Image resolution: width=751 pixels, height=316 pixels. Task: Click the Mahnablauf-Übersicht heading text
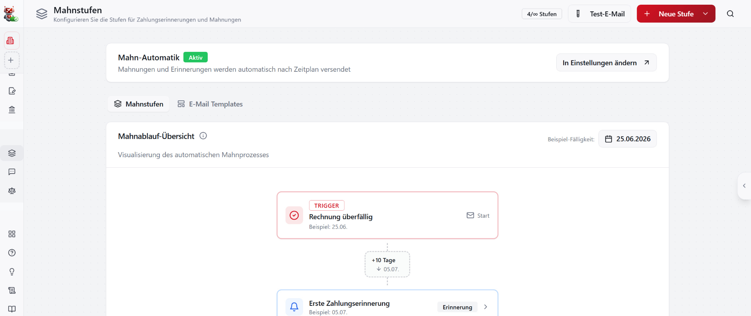[156, 136]
